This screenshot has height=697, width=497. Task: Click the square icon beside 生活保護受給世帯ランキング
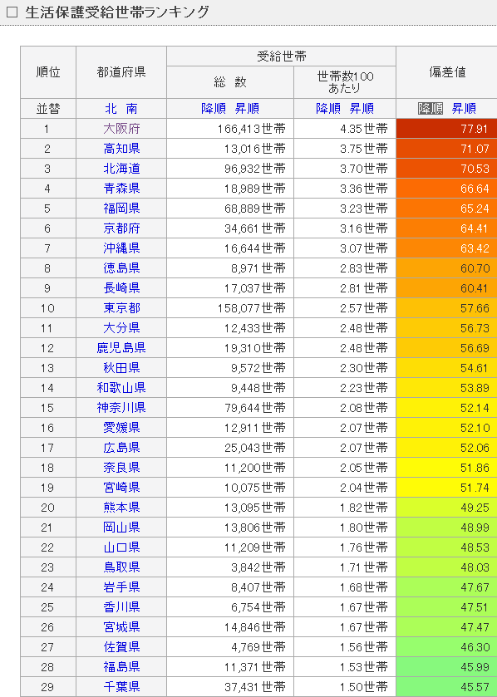click(x=12, y=12)
